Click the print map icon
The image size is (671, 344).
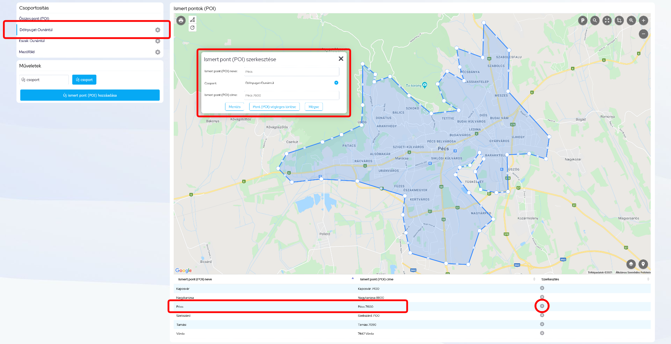181,21
